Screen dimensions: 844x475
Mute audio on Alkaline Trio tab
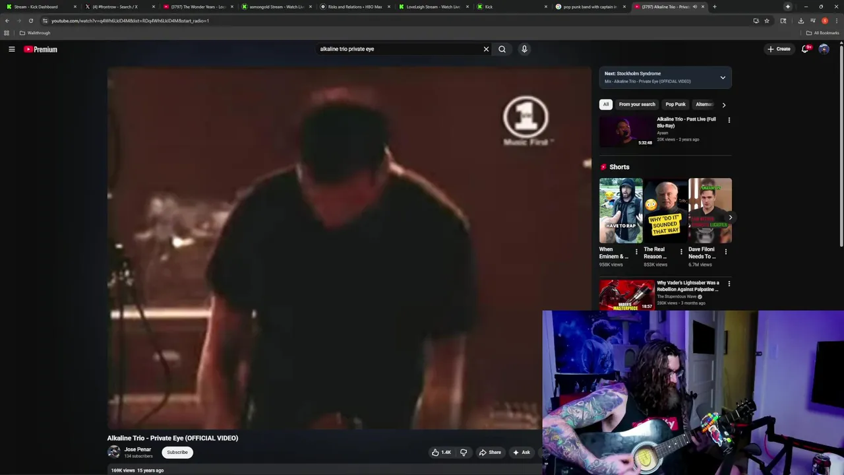pyautogui.click(x=694, y=7)
